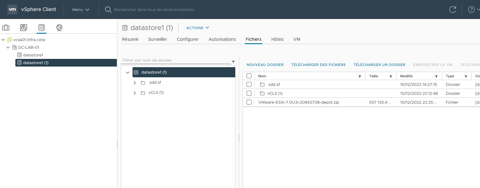Screen dimensions: 480x188
Task: Collapse the vcsa01.infra.corp node
Action: [3, 40]
